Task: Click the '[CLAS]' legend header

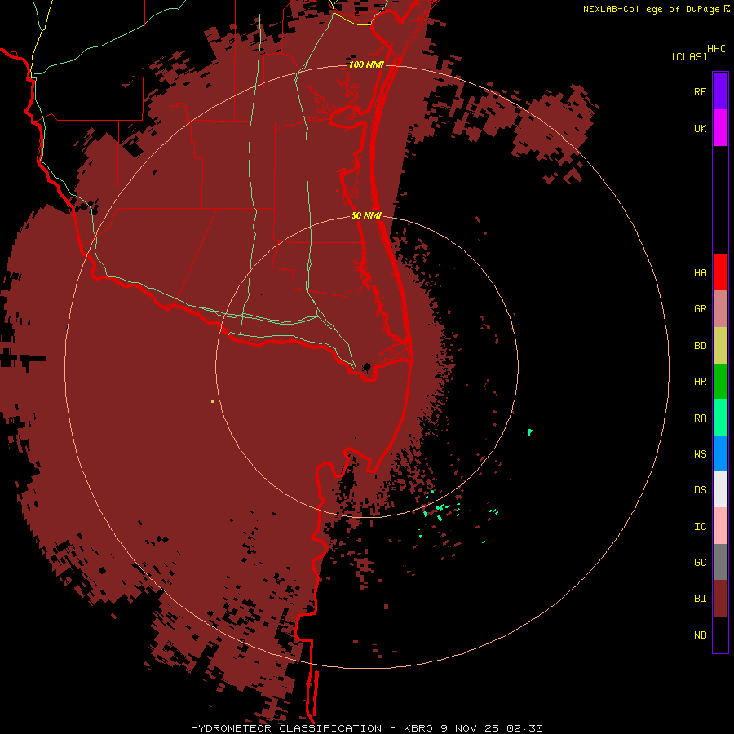Action: pos(689,56)
